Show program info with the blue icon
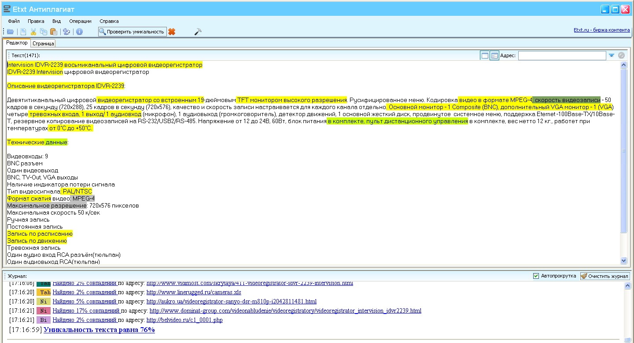 79,32
